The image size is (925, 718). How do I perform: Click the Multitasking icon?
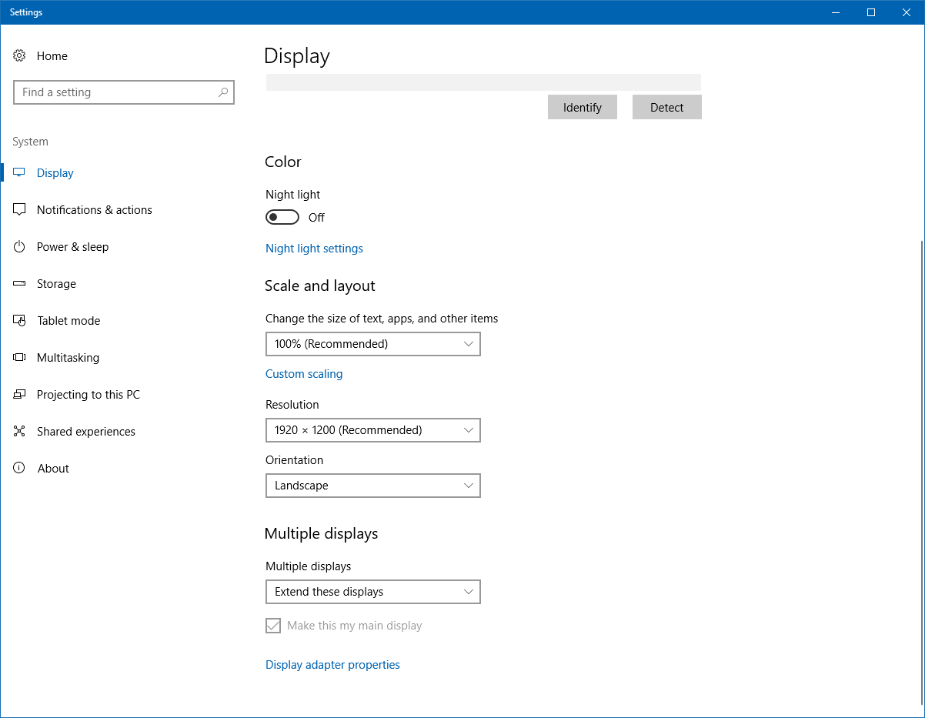click(x=20, y=358)
